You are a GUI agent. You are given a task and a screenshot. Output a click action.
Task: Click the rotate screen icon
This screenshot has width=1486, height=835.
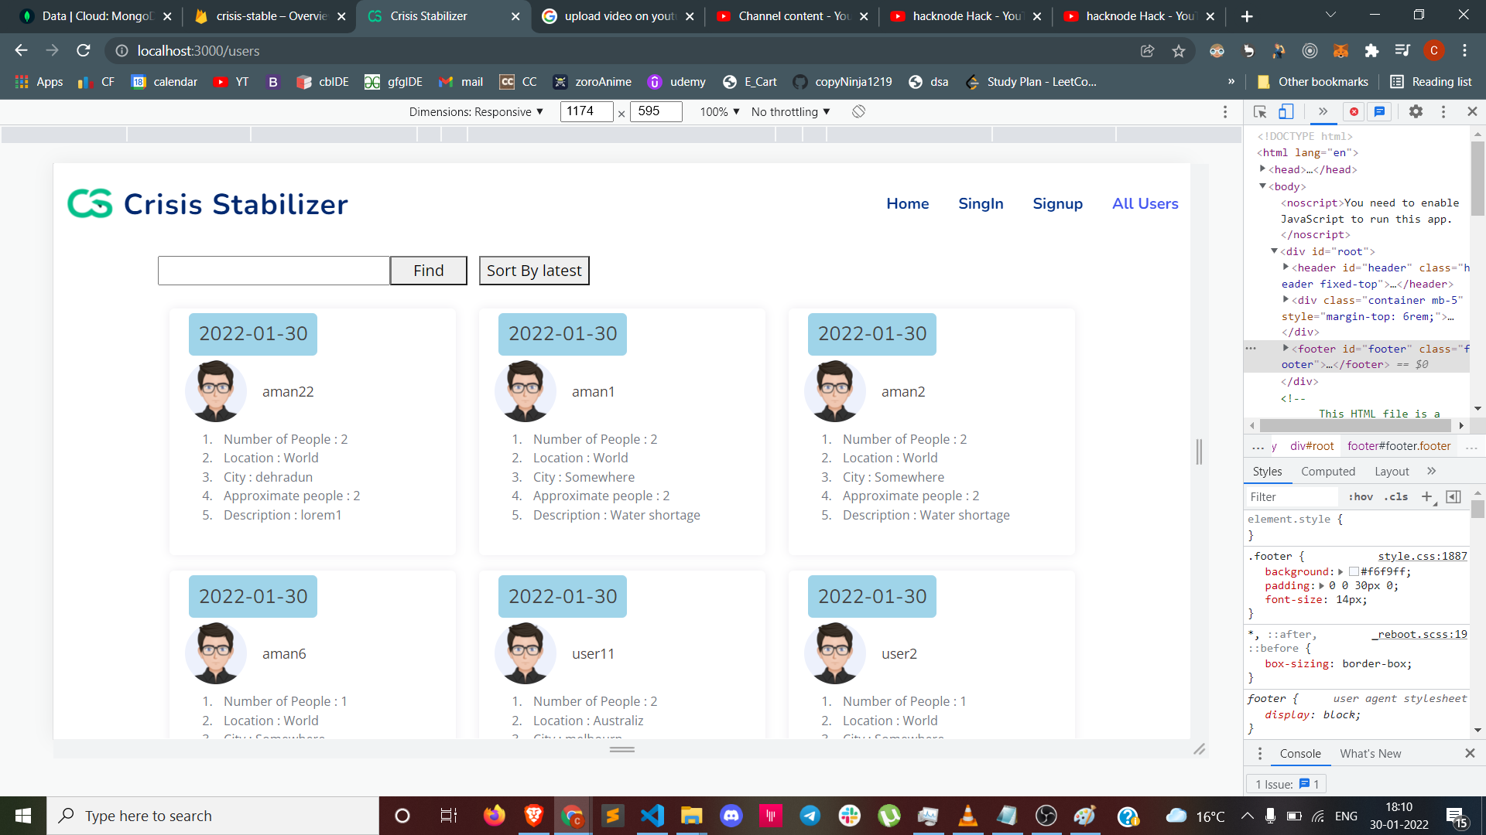pyautogui.click(x=858, y=112)
